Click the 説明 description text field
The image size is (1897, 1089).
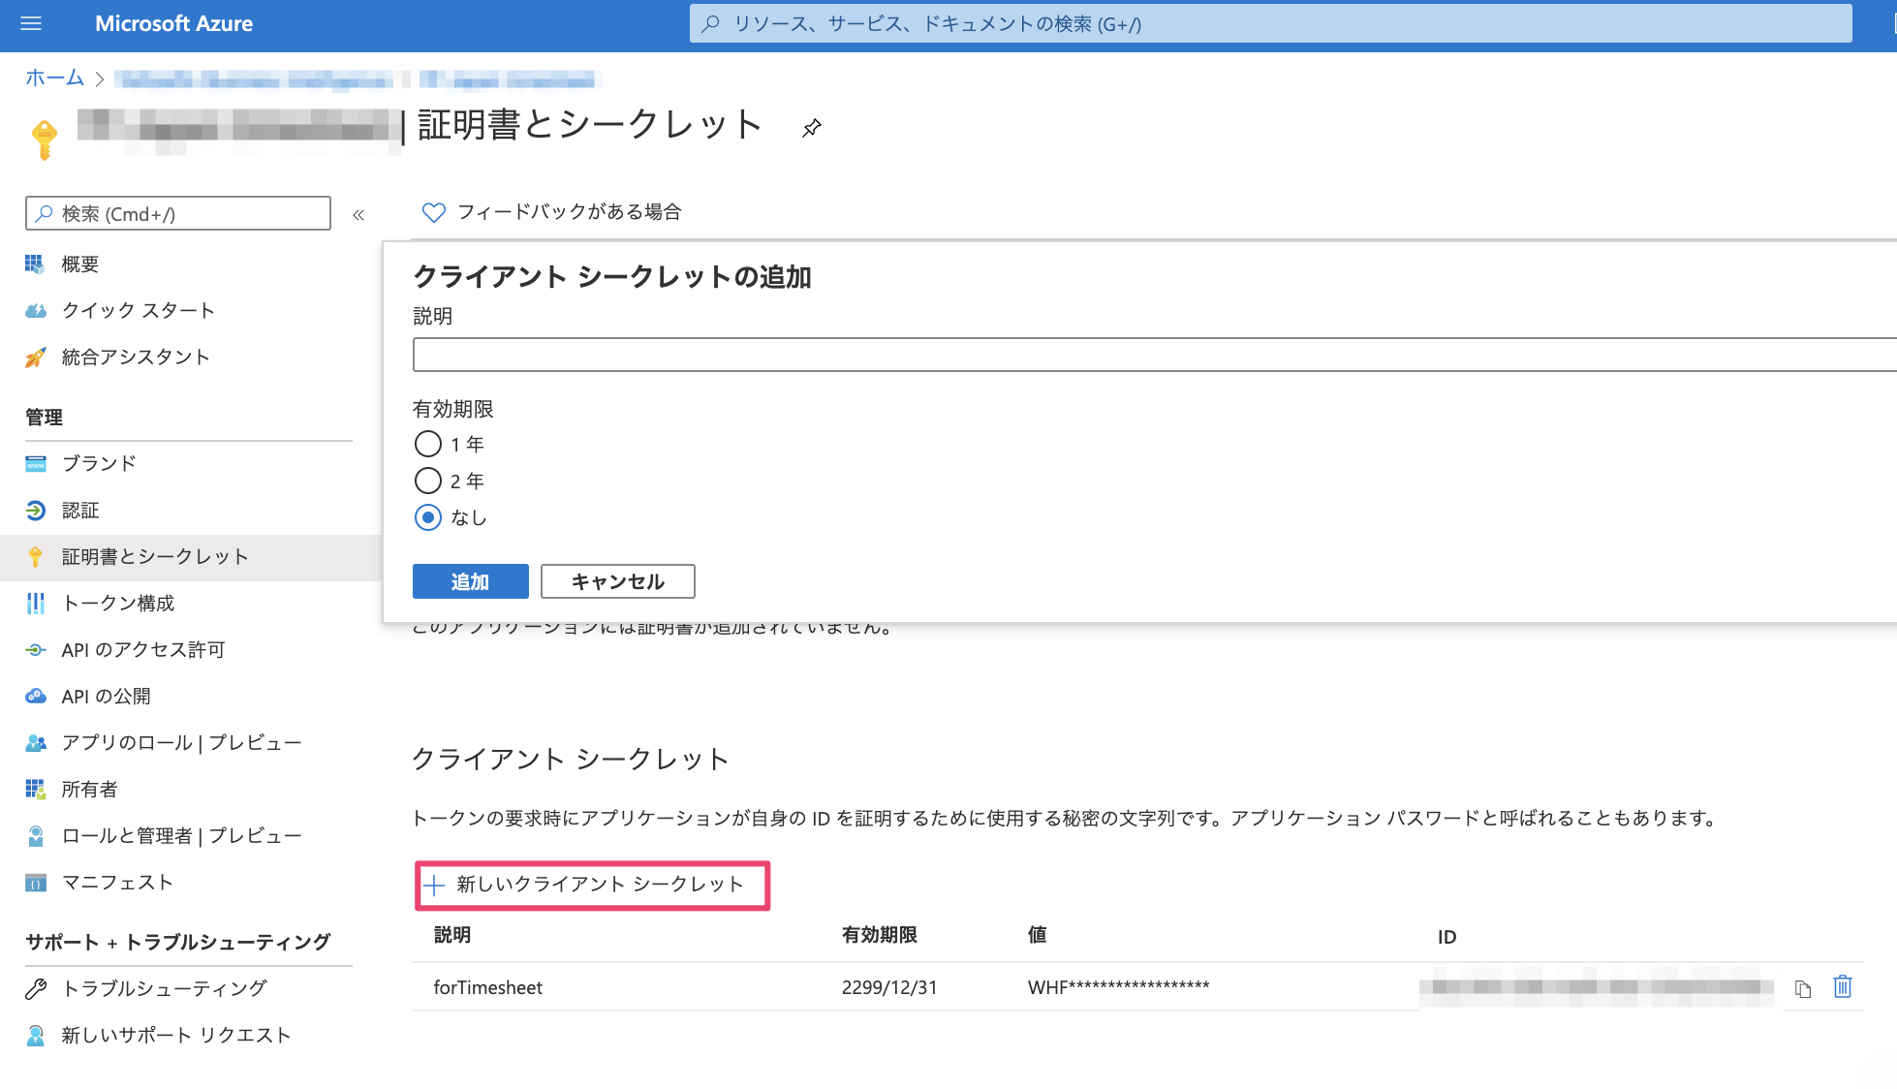[x=1153, y=355]
